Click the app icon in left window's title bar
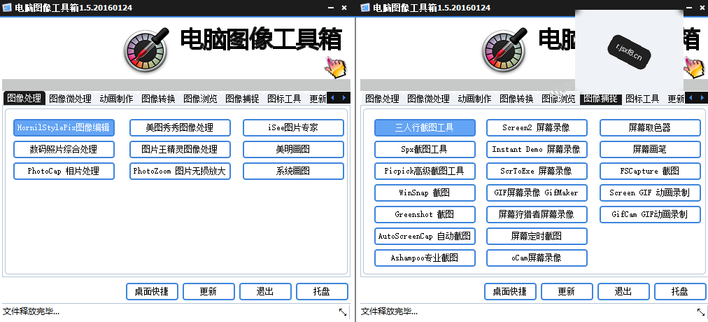This screenshot has height=322, width=708. tap(7, 7)
